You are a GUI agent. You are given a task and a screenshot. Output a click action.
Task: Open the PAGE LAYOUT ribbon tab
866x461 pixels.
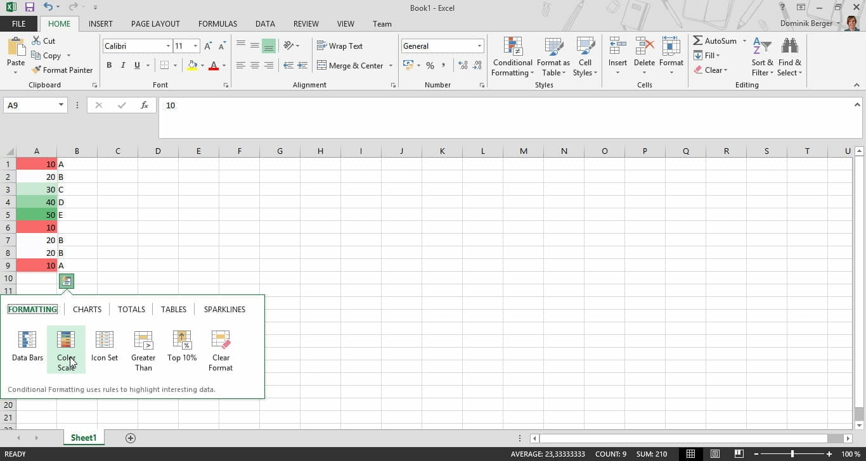pyautogui.click(x=155, y=24)
